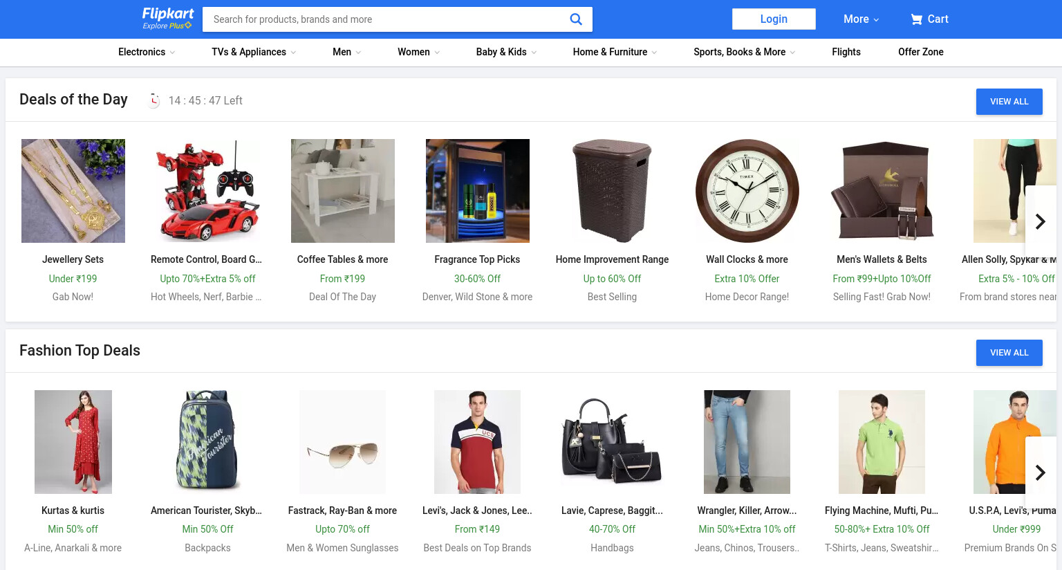Open the Coffee Tables product image
Viewport: 1062px width, 570px height.
343,191
